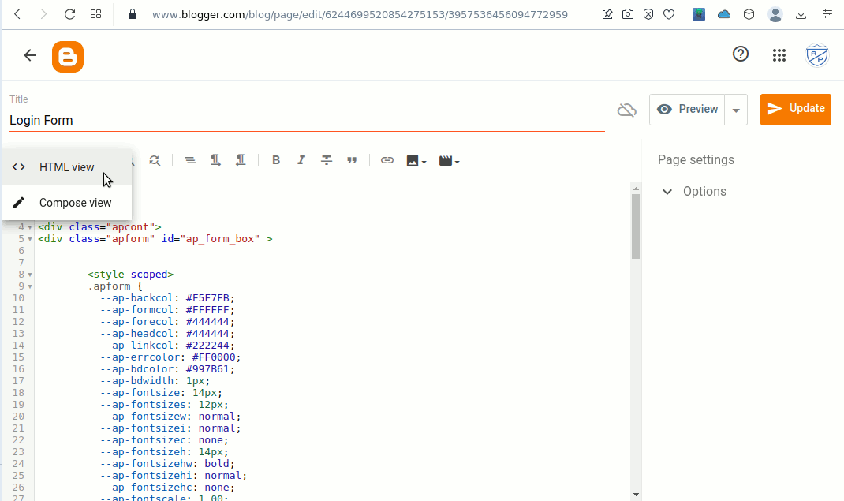The height and width of the screenshot is (501, 844).
Task: Open the Blogger help icon
Action: 741,54
